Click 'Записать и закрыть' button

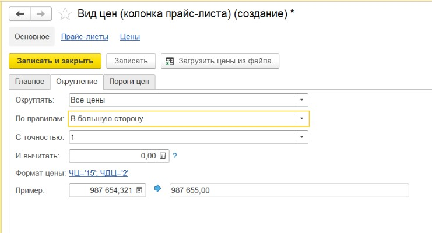pyautogui.click(x=55, y=61)
